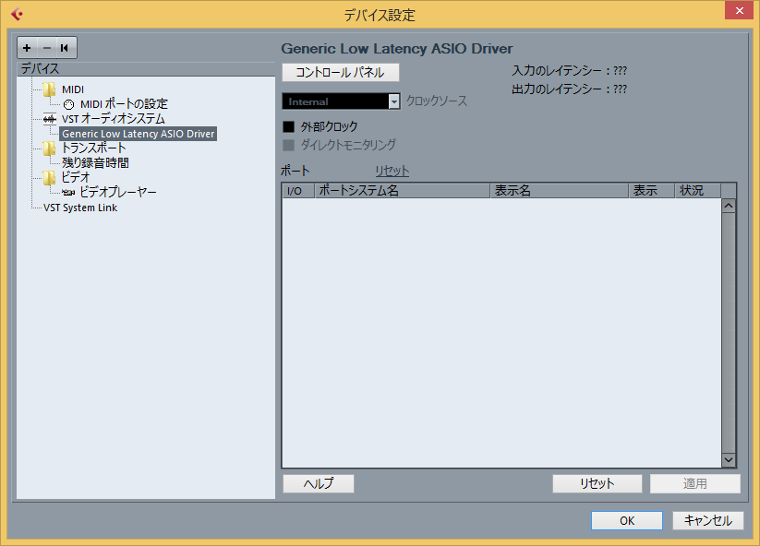The height and width of the screenshot is (546, 760).
Task: Close the デバイス設定 window
Action: [739, 10]
